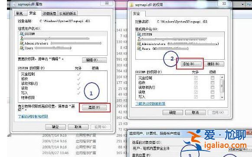252x157 pixels.
Task: Click 确定 in sqmapi.dll permissions window
Action: (x=173, y=112)
